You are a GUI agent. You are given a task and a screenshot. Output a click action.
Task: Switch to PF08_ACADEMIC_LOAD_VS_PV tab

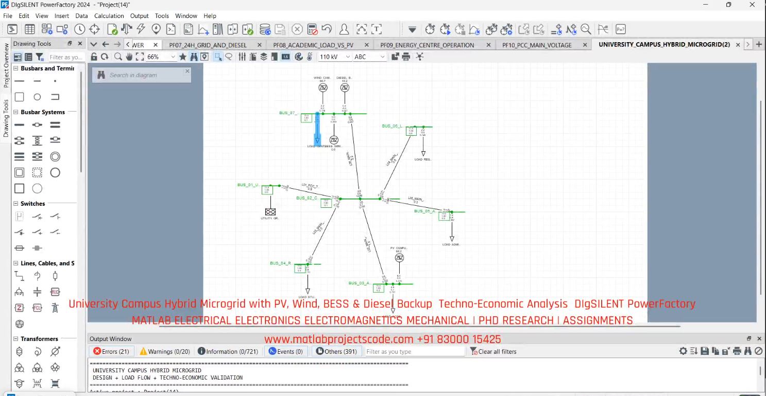tap(313, 45)
